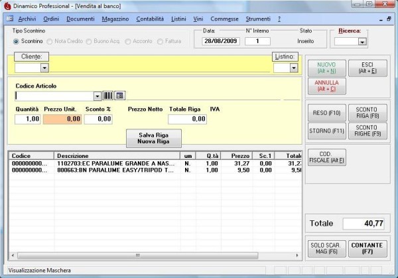
Task: Open the Commesse menu
Action: [x=224, y=19]
